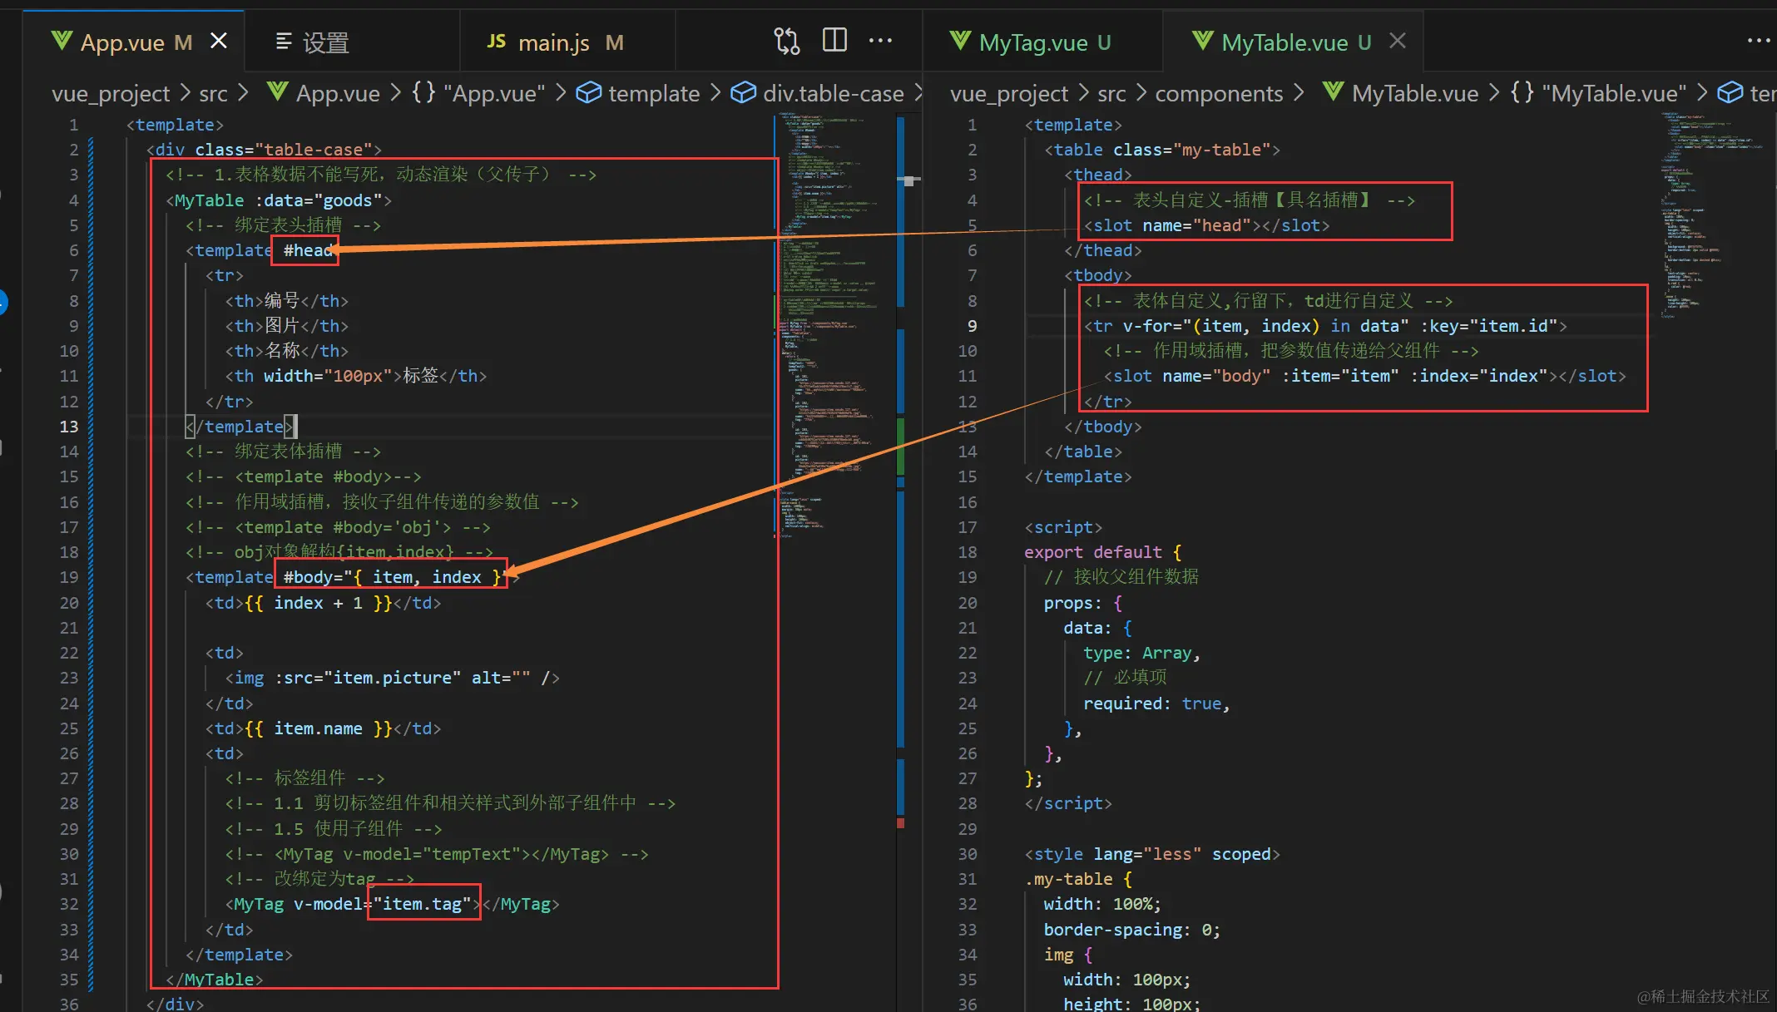
Task: Split the left editor with split icon
Action: click(834, 40)
